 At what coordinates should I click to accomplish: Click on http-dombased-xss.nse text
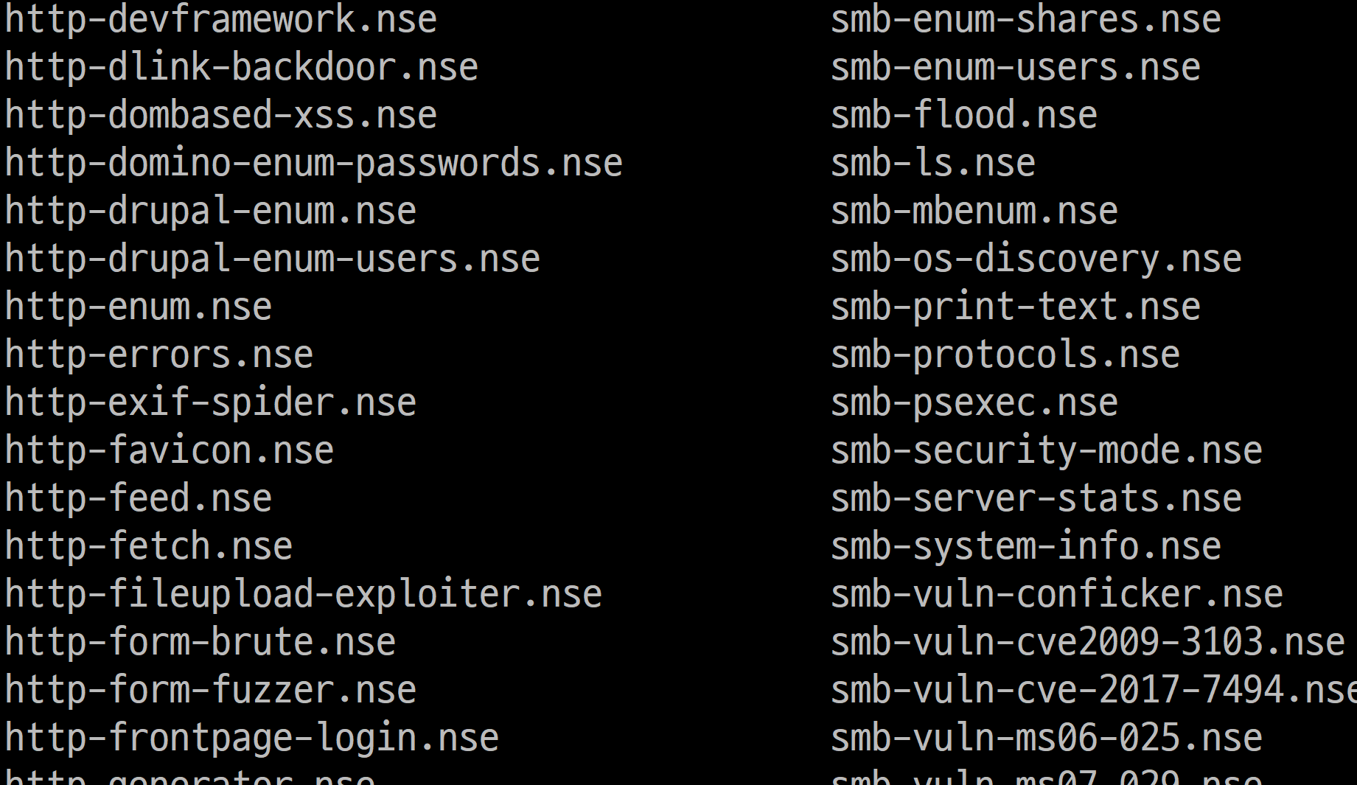[221, 116]
